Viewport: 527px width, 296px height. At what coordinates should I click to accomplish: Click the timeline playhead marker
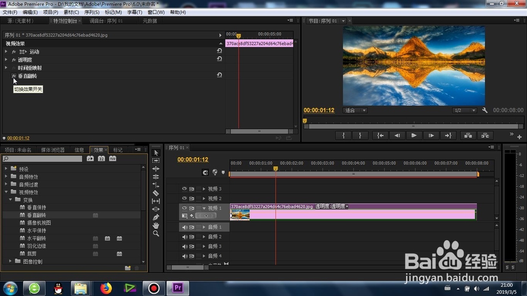tap(276, 169)
